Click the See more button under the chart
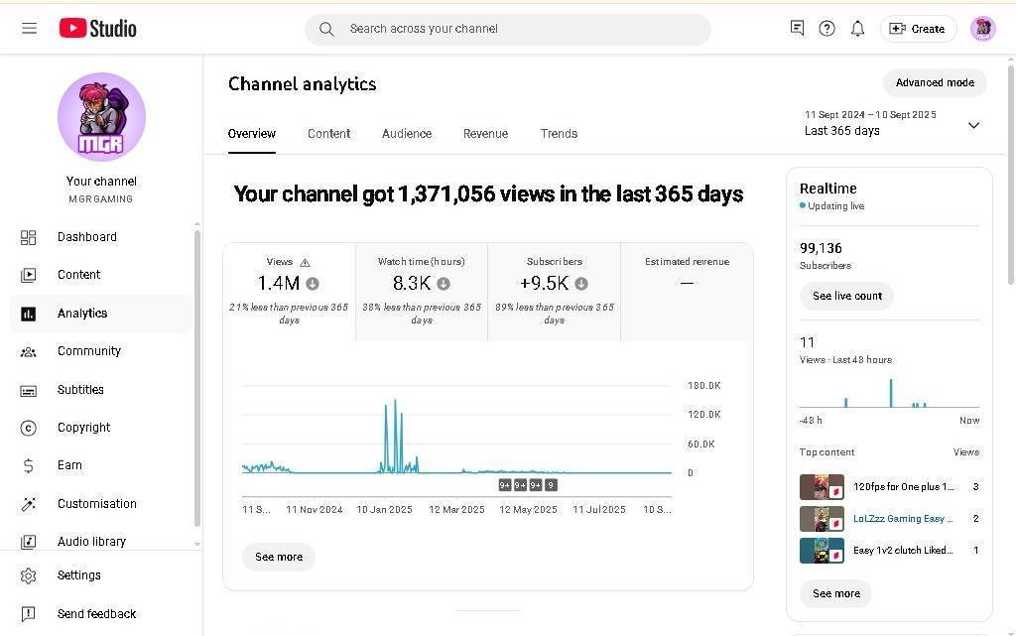 tap(279, 557)
